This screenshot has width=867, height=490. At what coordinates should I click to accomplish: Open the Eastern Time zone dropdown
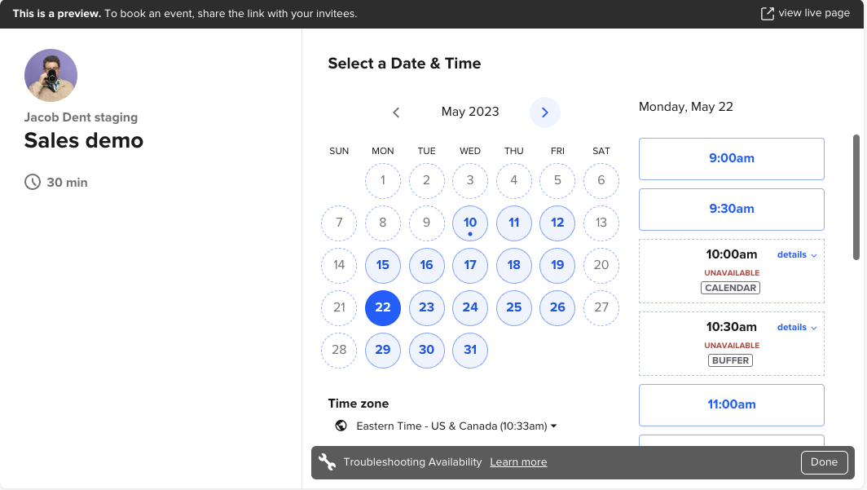coord(456,426)
